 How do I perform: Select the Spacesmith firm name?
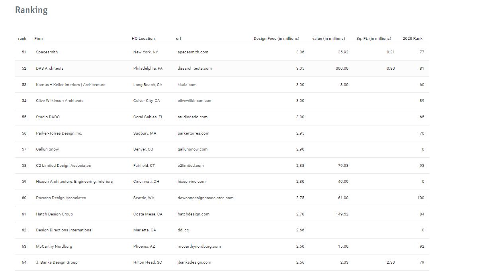(47, 52)
